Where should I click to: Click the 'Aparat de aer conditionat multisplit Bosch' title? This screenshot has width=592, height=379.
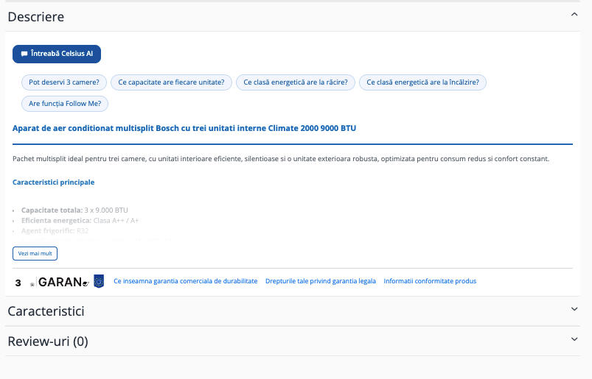[184, 128]
